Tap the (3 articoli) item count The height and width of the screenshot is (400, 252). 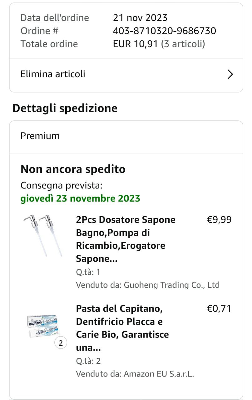pos(183,44)
